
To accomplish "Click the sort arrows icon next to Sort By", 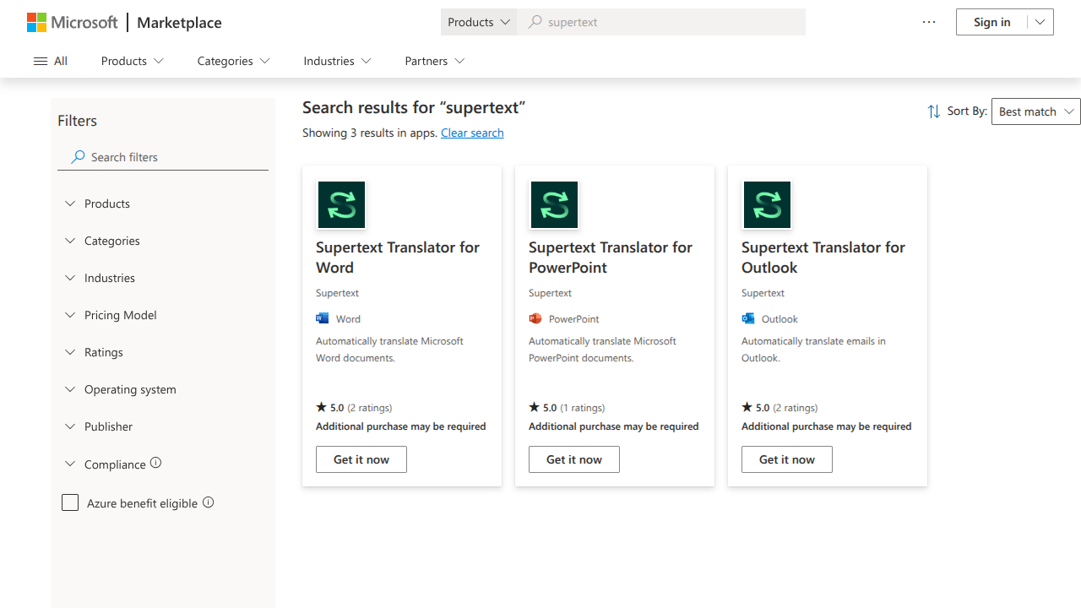I will click(933, 111).
